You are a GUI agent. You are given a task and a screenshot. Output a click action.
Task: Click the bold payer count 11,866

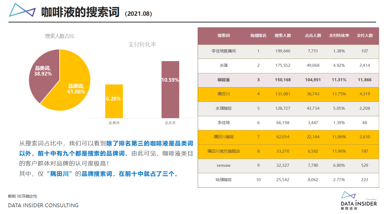(x=365, y=80)
